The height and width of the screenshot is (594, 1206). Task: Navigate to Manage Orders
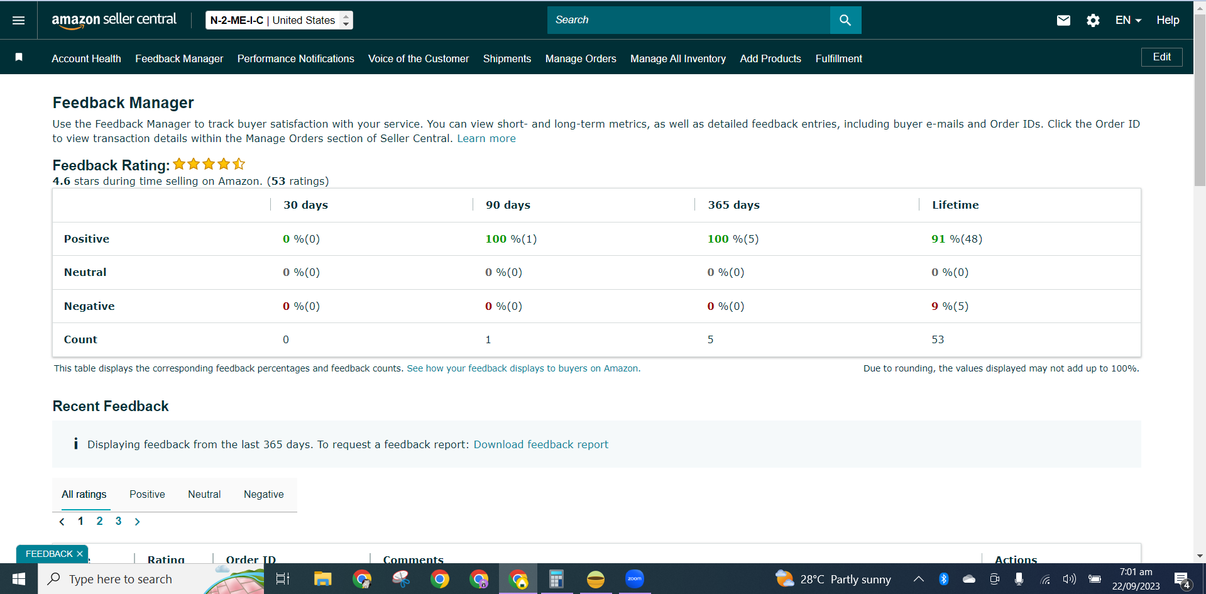tap(581, 58)
